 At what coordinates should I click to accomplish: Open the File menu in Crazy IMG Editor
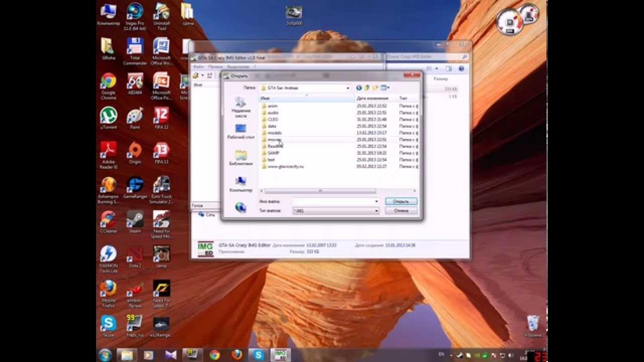(x=198, y=66)
